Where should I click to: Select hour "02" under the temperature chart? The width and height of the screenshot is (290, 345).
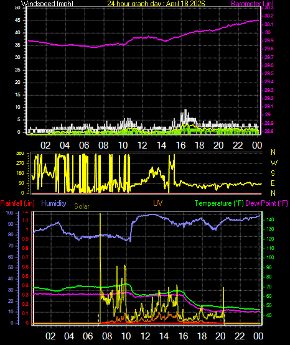pos(50,336)
